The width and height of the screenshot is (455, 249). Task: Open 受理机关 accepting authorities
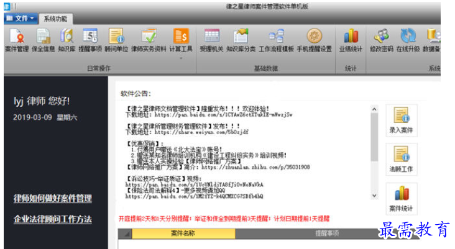coord(211,40)
